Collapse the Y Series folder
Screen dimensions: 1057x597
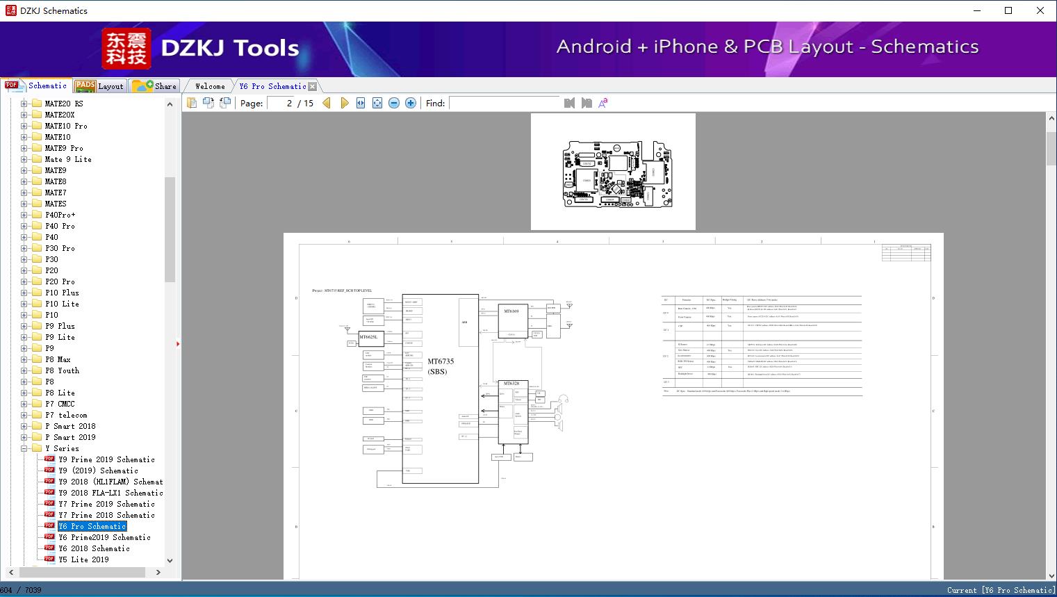click(24, 448)
